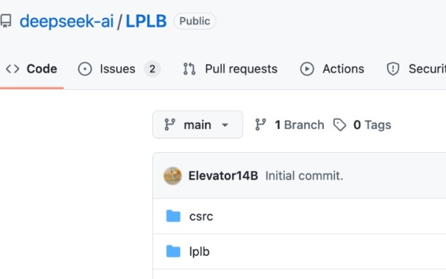Click the Security shield icon
446x279 pixels.
tap(393, 69)
